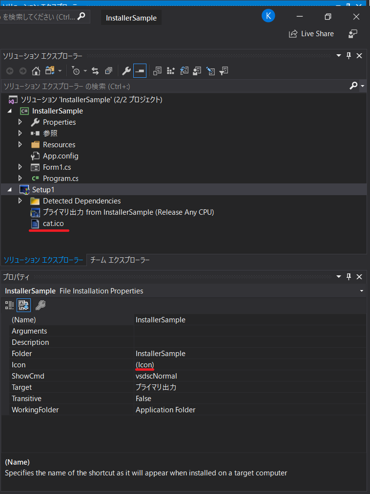Expand the Properties node
The height and width of the screenshot is (494, 370).
(x=20, y=122)
